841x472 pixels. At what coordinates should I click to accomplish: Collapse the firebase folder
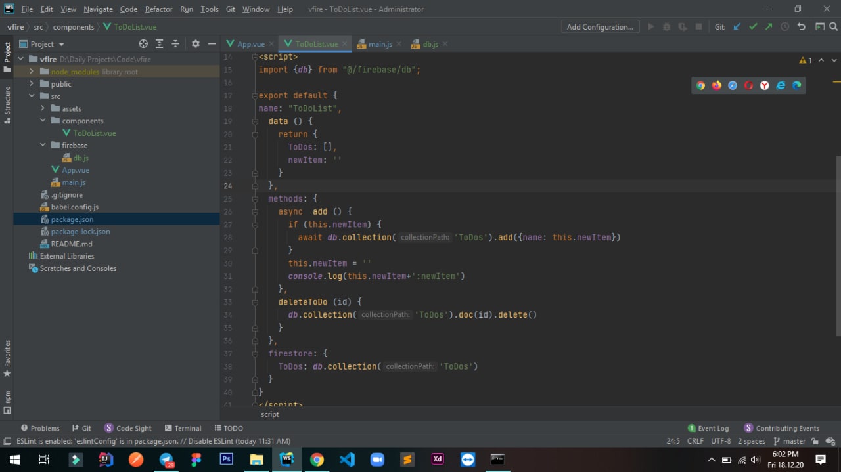tap(43, 146)
